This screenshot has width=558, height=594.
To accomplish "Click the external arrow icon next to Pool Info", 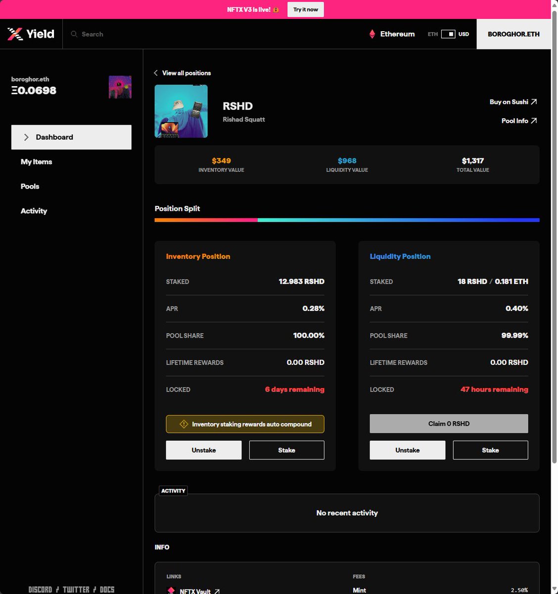I will (x=534, y=121).
